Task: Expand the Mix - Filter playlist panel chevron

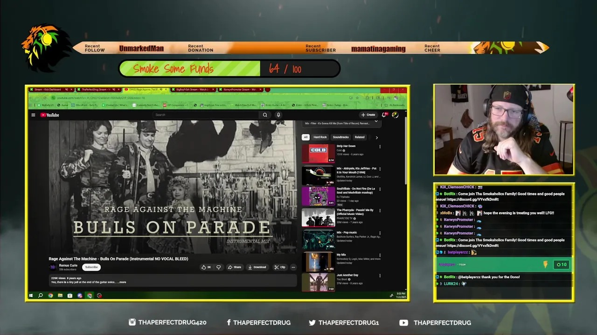Action: (x=376, y=121)
